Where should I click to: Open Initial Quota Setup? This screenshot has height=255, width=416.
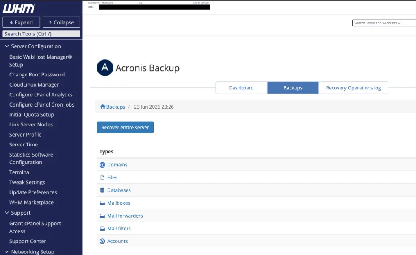(x=32, y=115)
